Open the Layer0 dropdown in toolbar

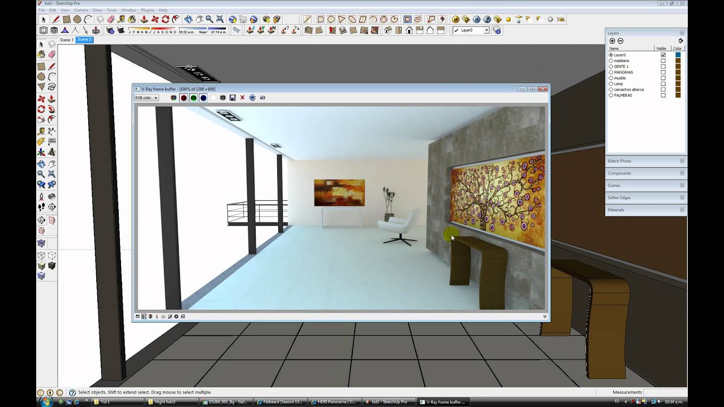click(486, 30)
